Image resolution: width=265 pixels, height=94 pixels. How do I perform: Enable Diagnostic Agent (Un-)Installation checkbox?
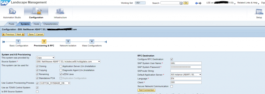coord(61,70)
